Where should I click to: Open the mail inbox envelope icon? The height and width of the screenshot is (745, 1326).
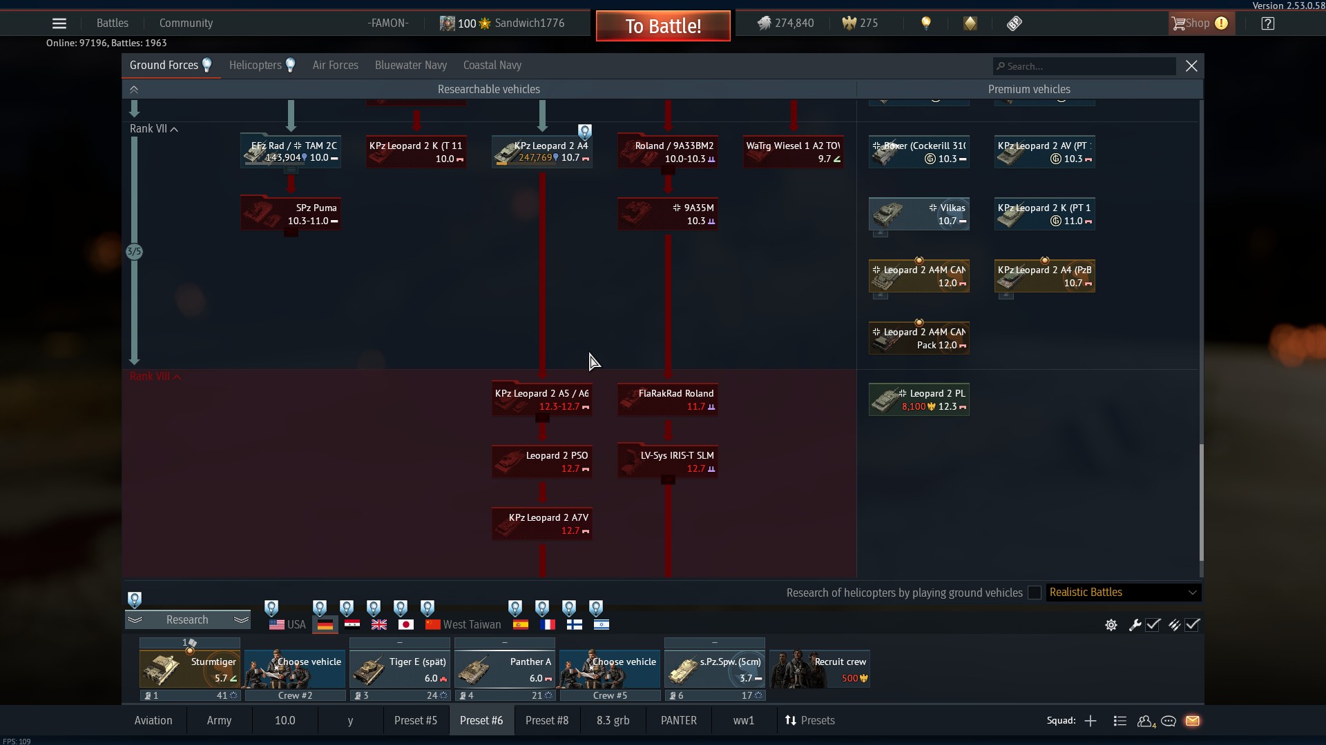coord(1193,721)
